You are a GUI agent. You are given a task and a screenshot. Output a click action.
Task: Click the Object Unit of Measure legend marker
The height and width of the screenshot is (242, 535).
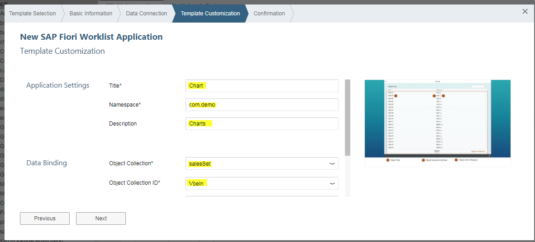tap(456, 160)
